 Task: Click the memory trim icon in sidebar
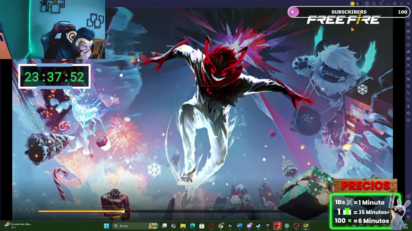[408, 51]
